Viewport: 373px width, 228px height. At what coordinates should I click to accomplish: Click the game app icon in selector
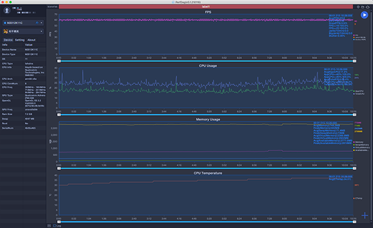click(x=6, y=31)
